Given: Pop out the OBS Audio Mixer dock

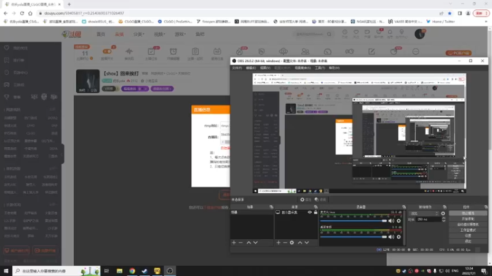Looking at the screenshot, I should (404, 207).
